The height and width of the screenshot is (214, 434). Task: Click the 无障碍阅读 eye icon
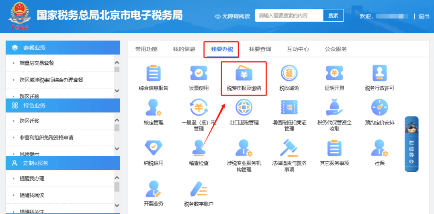click(218, 16)
